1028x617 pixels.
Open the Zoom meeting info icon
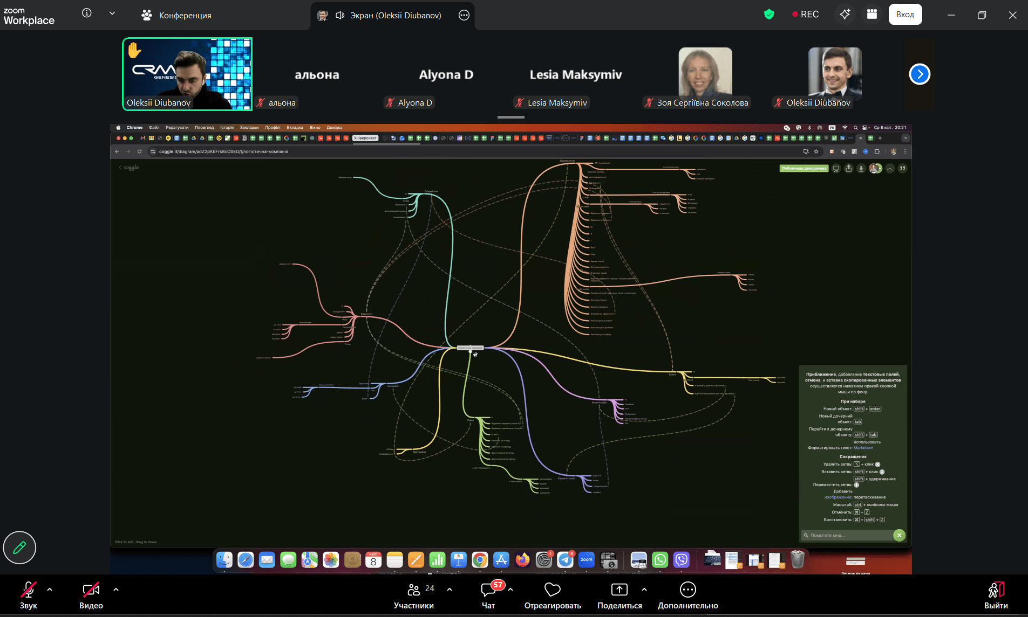pos(86,13)
